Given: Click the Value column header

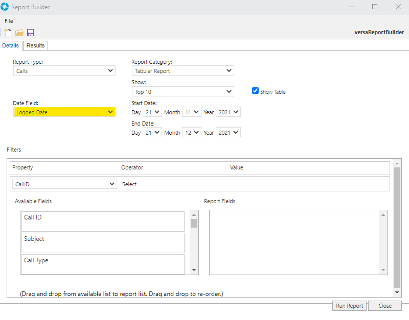Looking at the screenshot, I should click(x=237, y=167).
